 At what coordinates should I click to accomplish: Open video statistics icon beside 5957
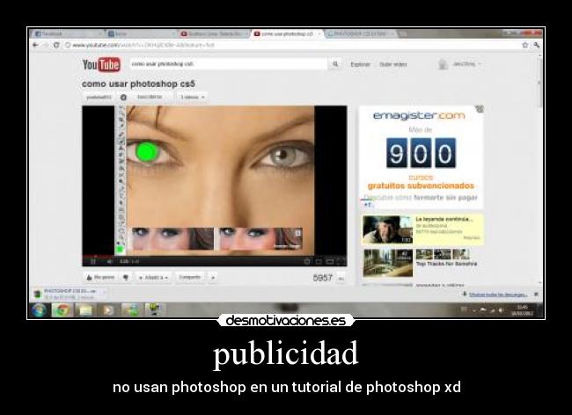(341, 279)
